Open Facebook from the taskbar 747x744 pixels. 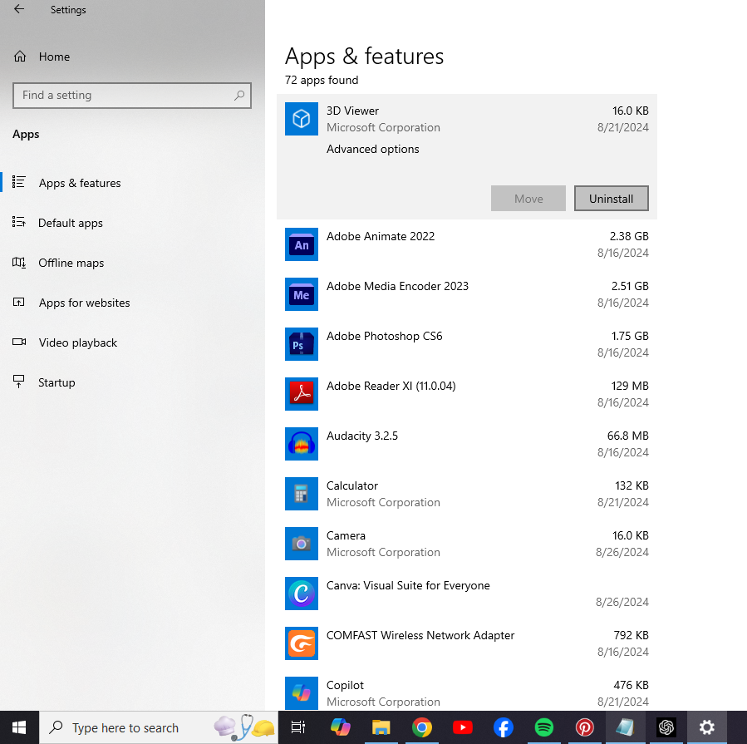pyautogui.click(x=503, y=727)
